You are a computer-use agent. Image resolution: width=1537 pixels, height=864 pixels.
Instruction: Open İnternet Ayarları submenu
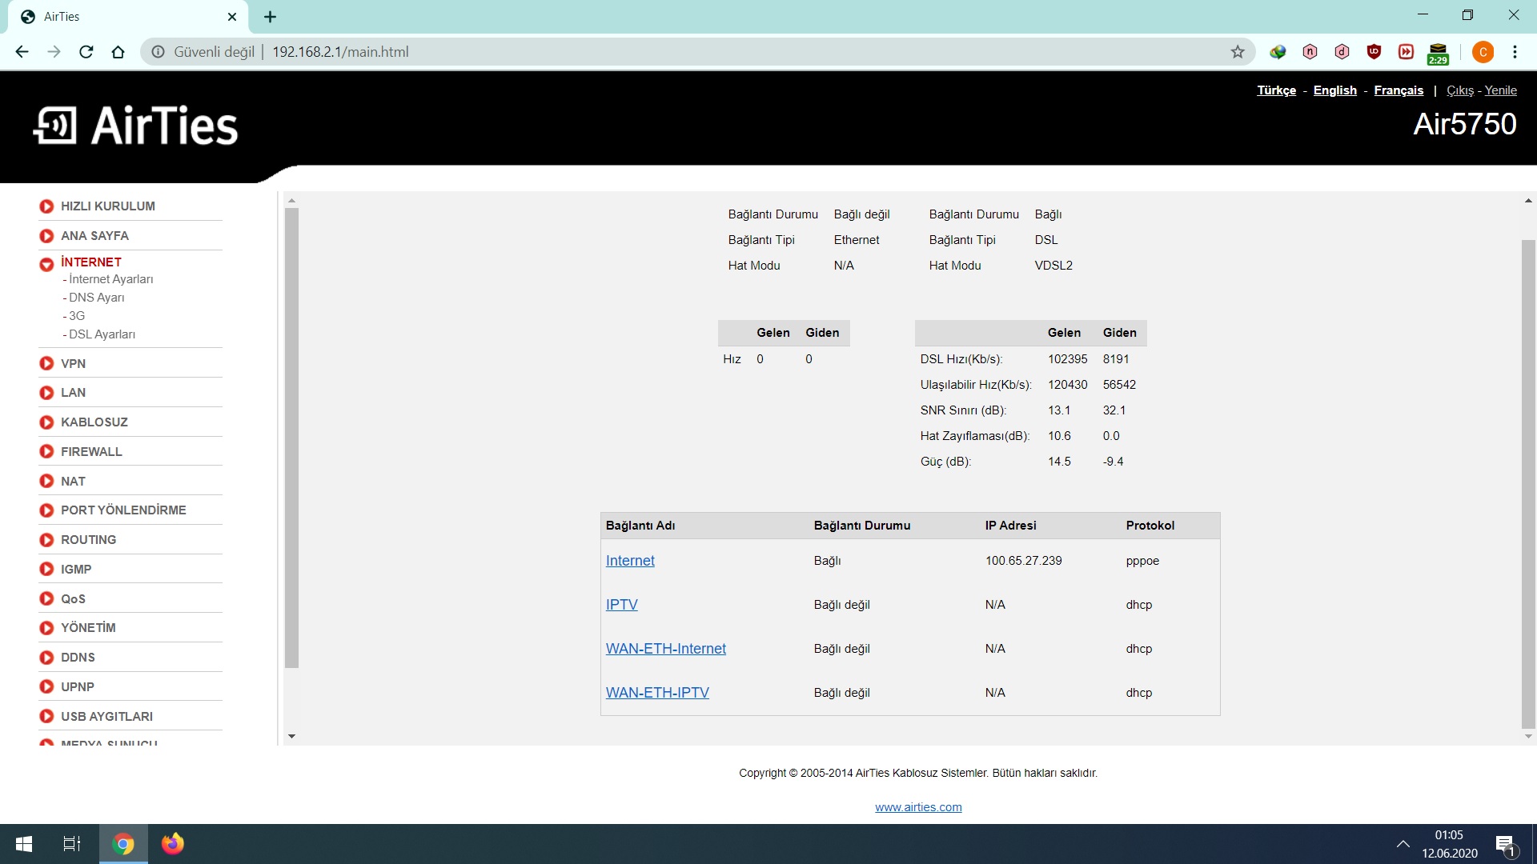click(x=110, y=279)
